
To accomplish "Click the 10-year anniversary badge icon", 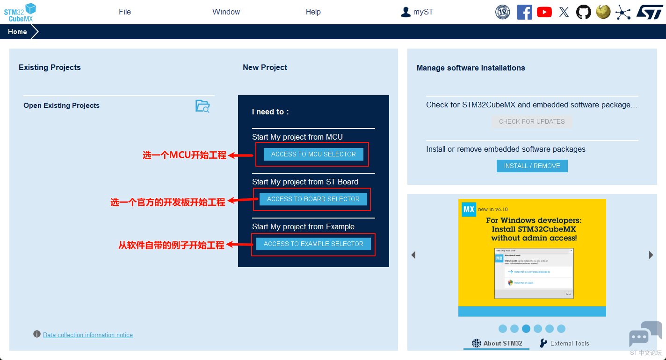I will click(503, 12).
